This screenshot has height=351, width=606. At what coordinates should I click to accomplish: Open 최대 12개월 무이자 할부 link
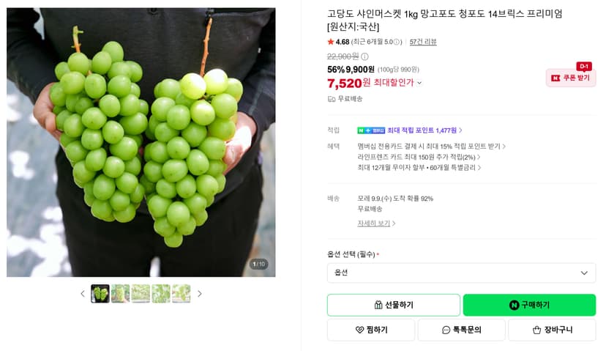tap(419, 168)
